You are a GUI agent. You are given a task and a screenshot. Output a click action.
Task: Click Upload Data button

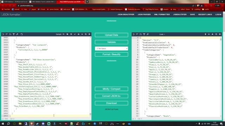111,35
